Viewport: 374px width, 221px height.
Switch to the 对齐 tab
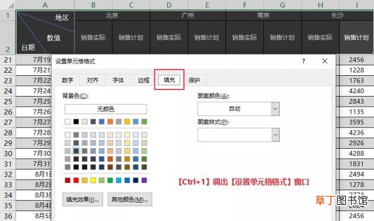click(x=92, y=80)
